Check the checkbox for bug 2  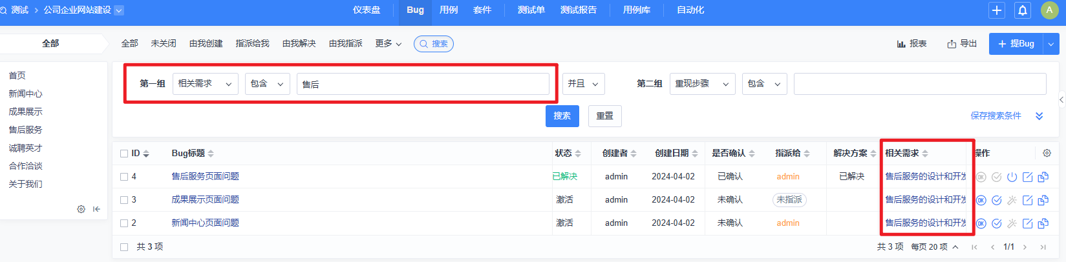(124, 223)
